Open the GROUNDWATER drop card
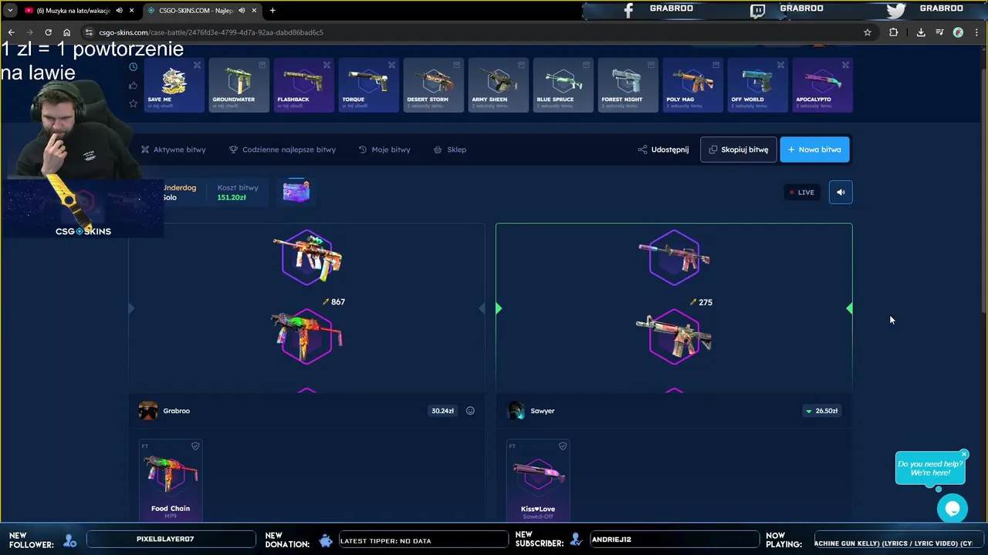988x555 pixels. click(x=239, y=85)
